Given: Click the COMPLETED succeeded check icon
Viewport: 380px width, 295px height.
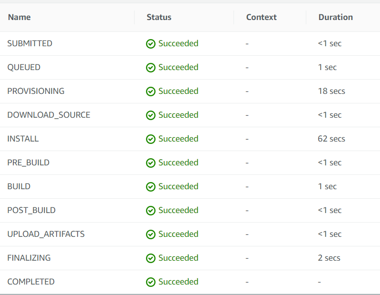Looking at the screenshot, I should [x=151, y=282].
